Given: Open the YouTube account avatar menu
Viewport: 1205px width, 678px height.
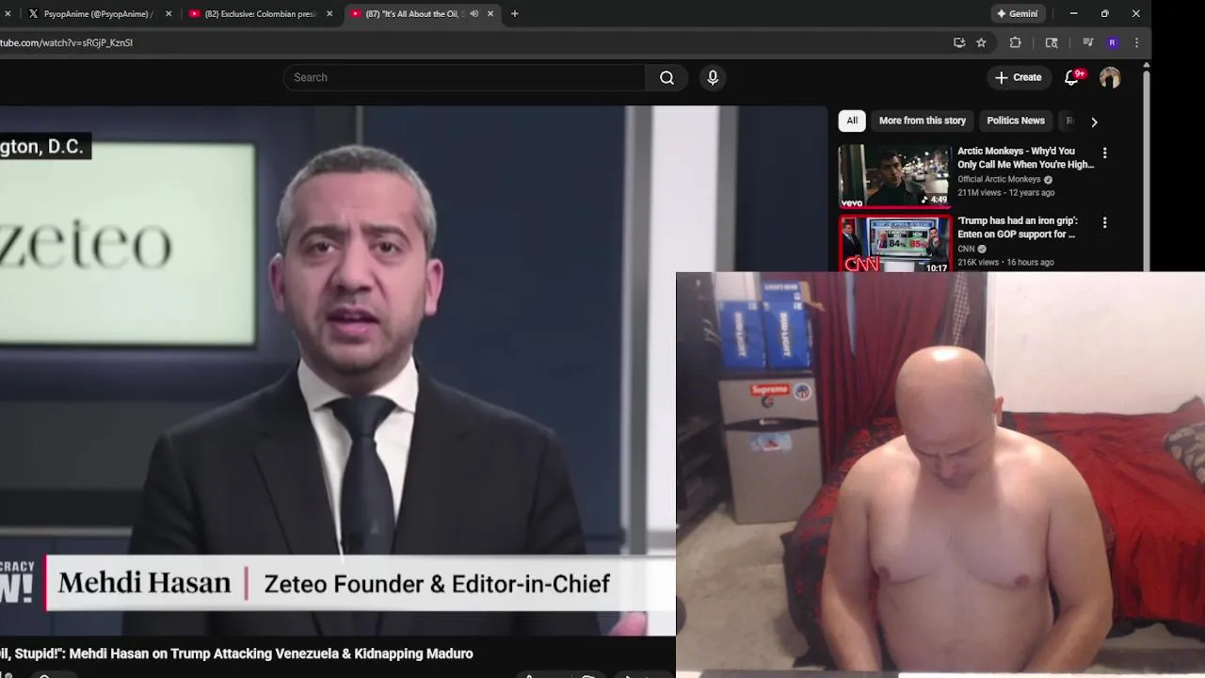Looking at the screenshot, I should [1110, 77].
